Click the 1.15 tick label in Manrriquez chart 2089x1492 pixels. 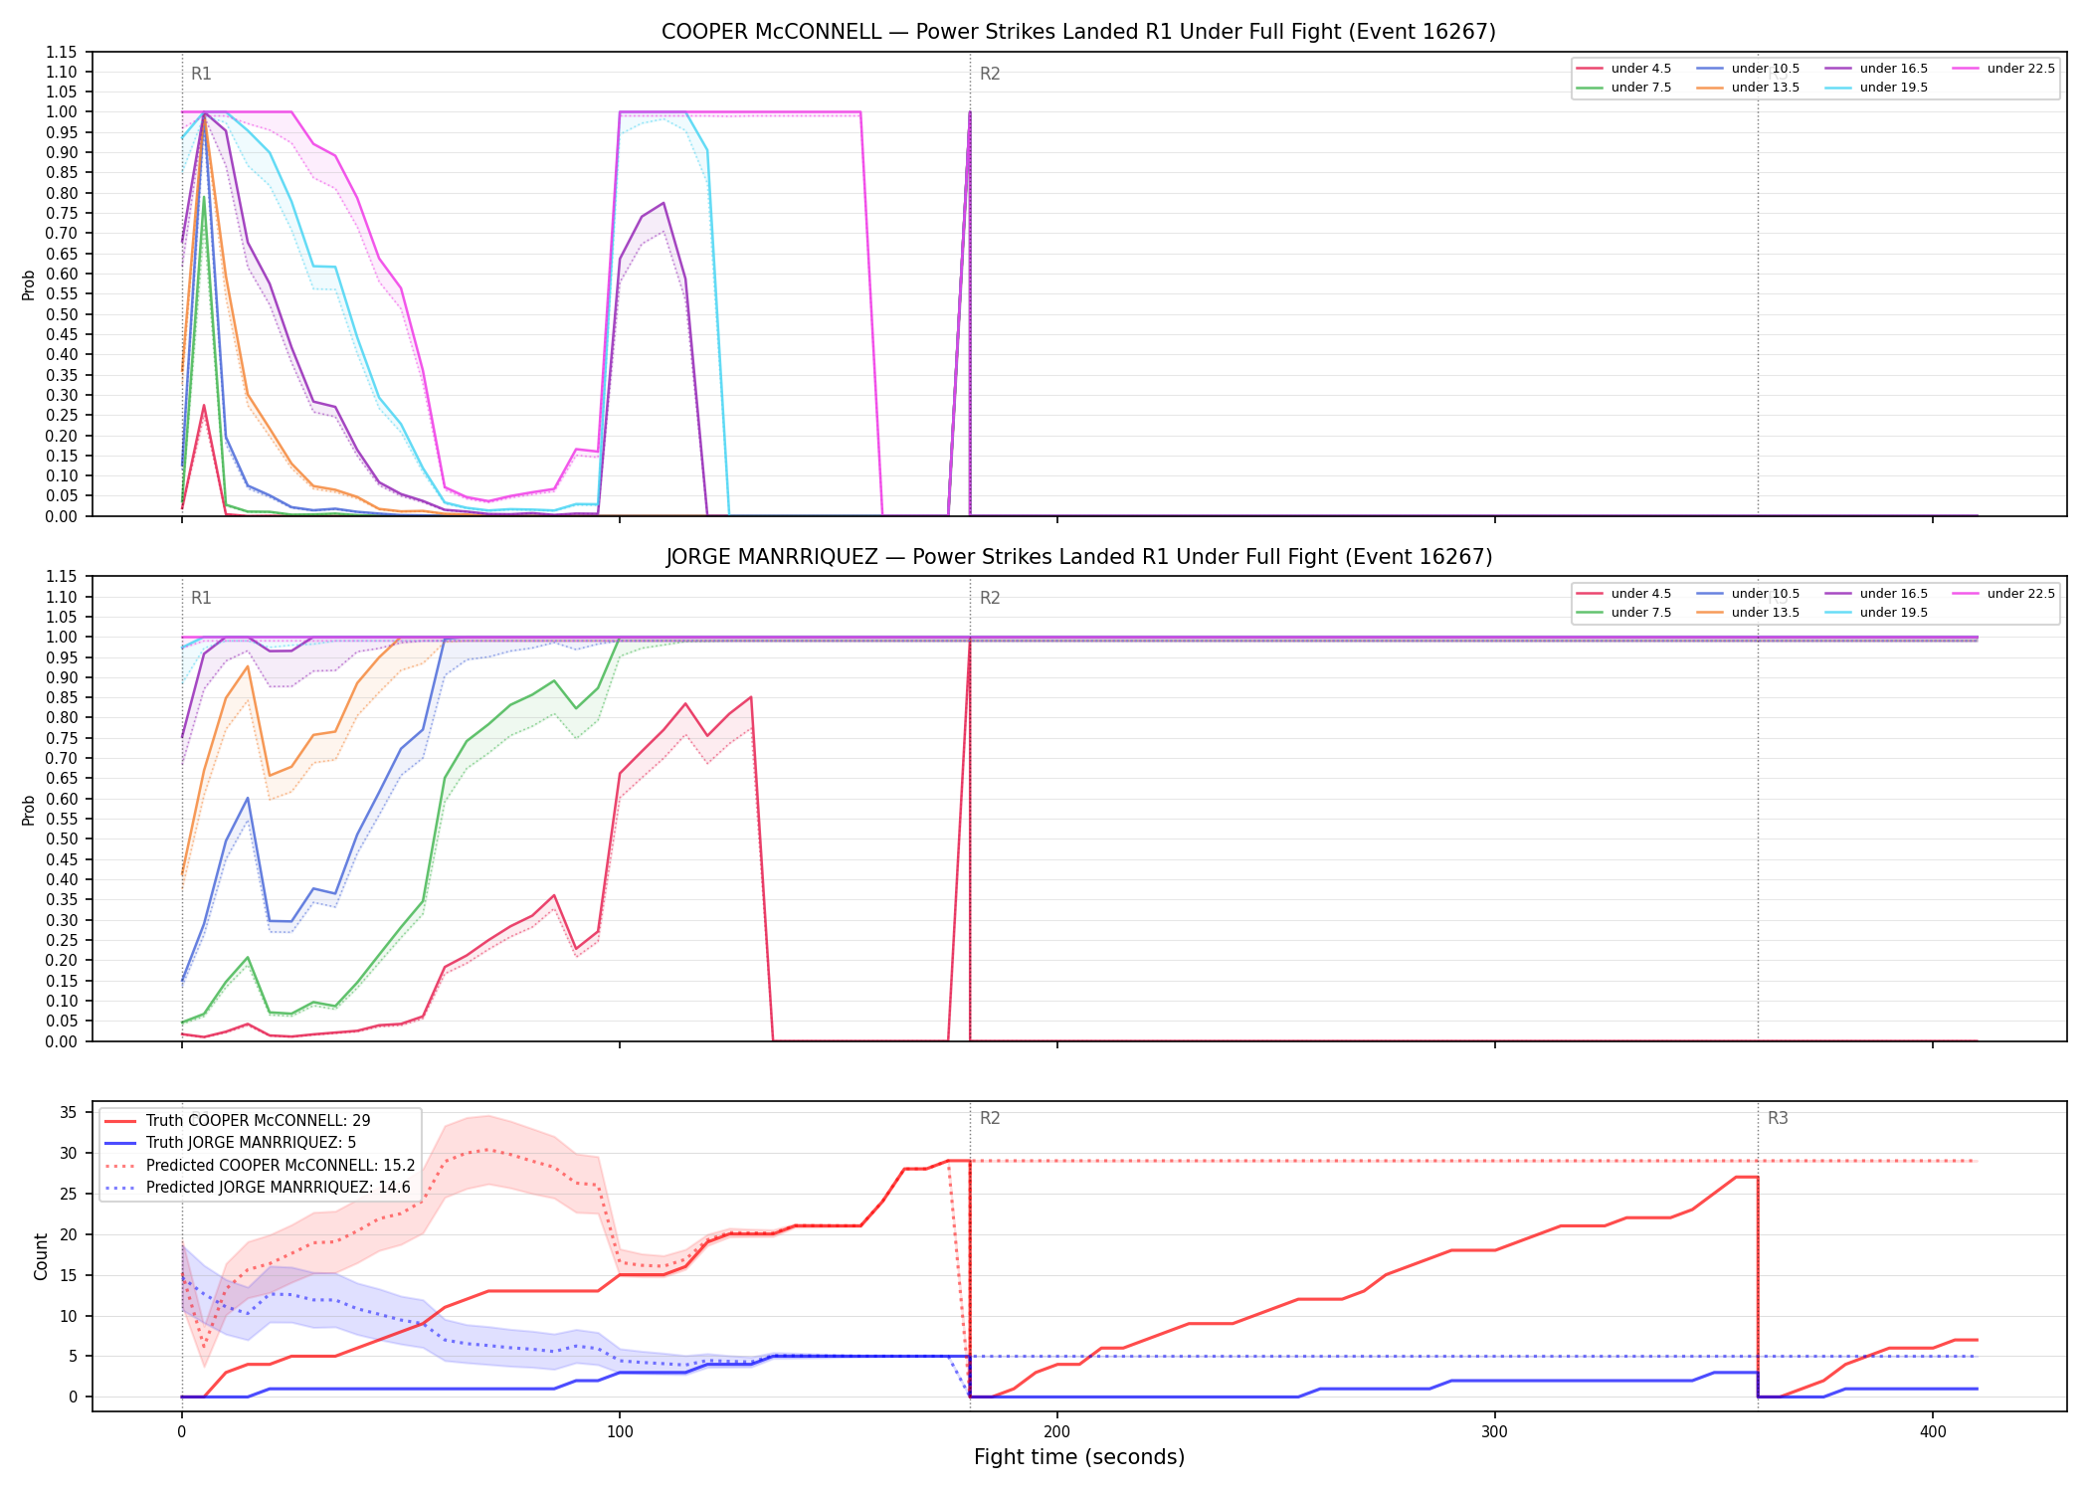(61, 577)
